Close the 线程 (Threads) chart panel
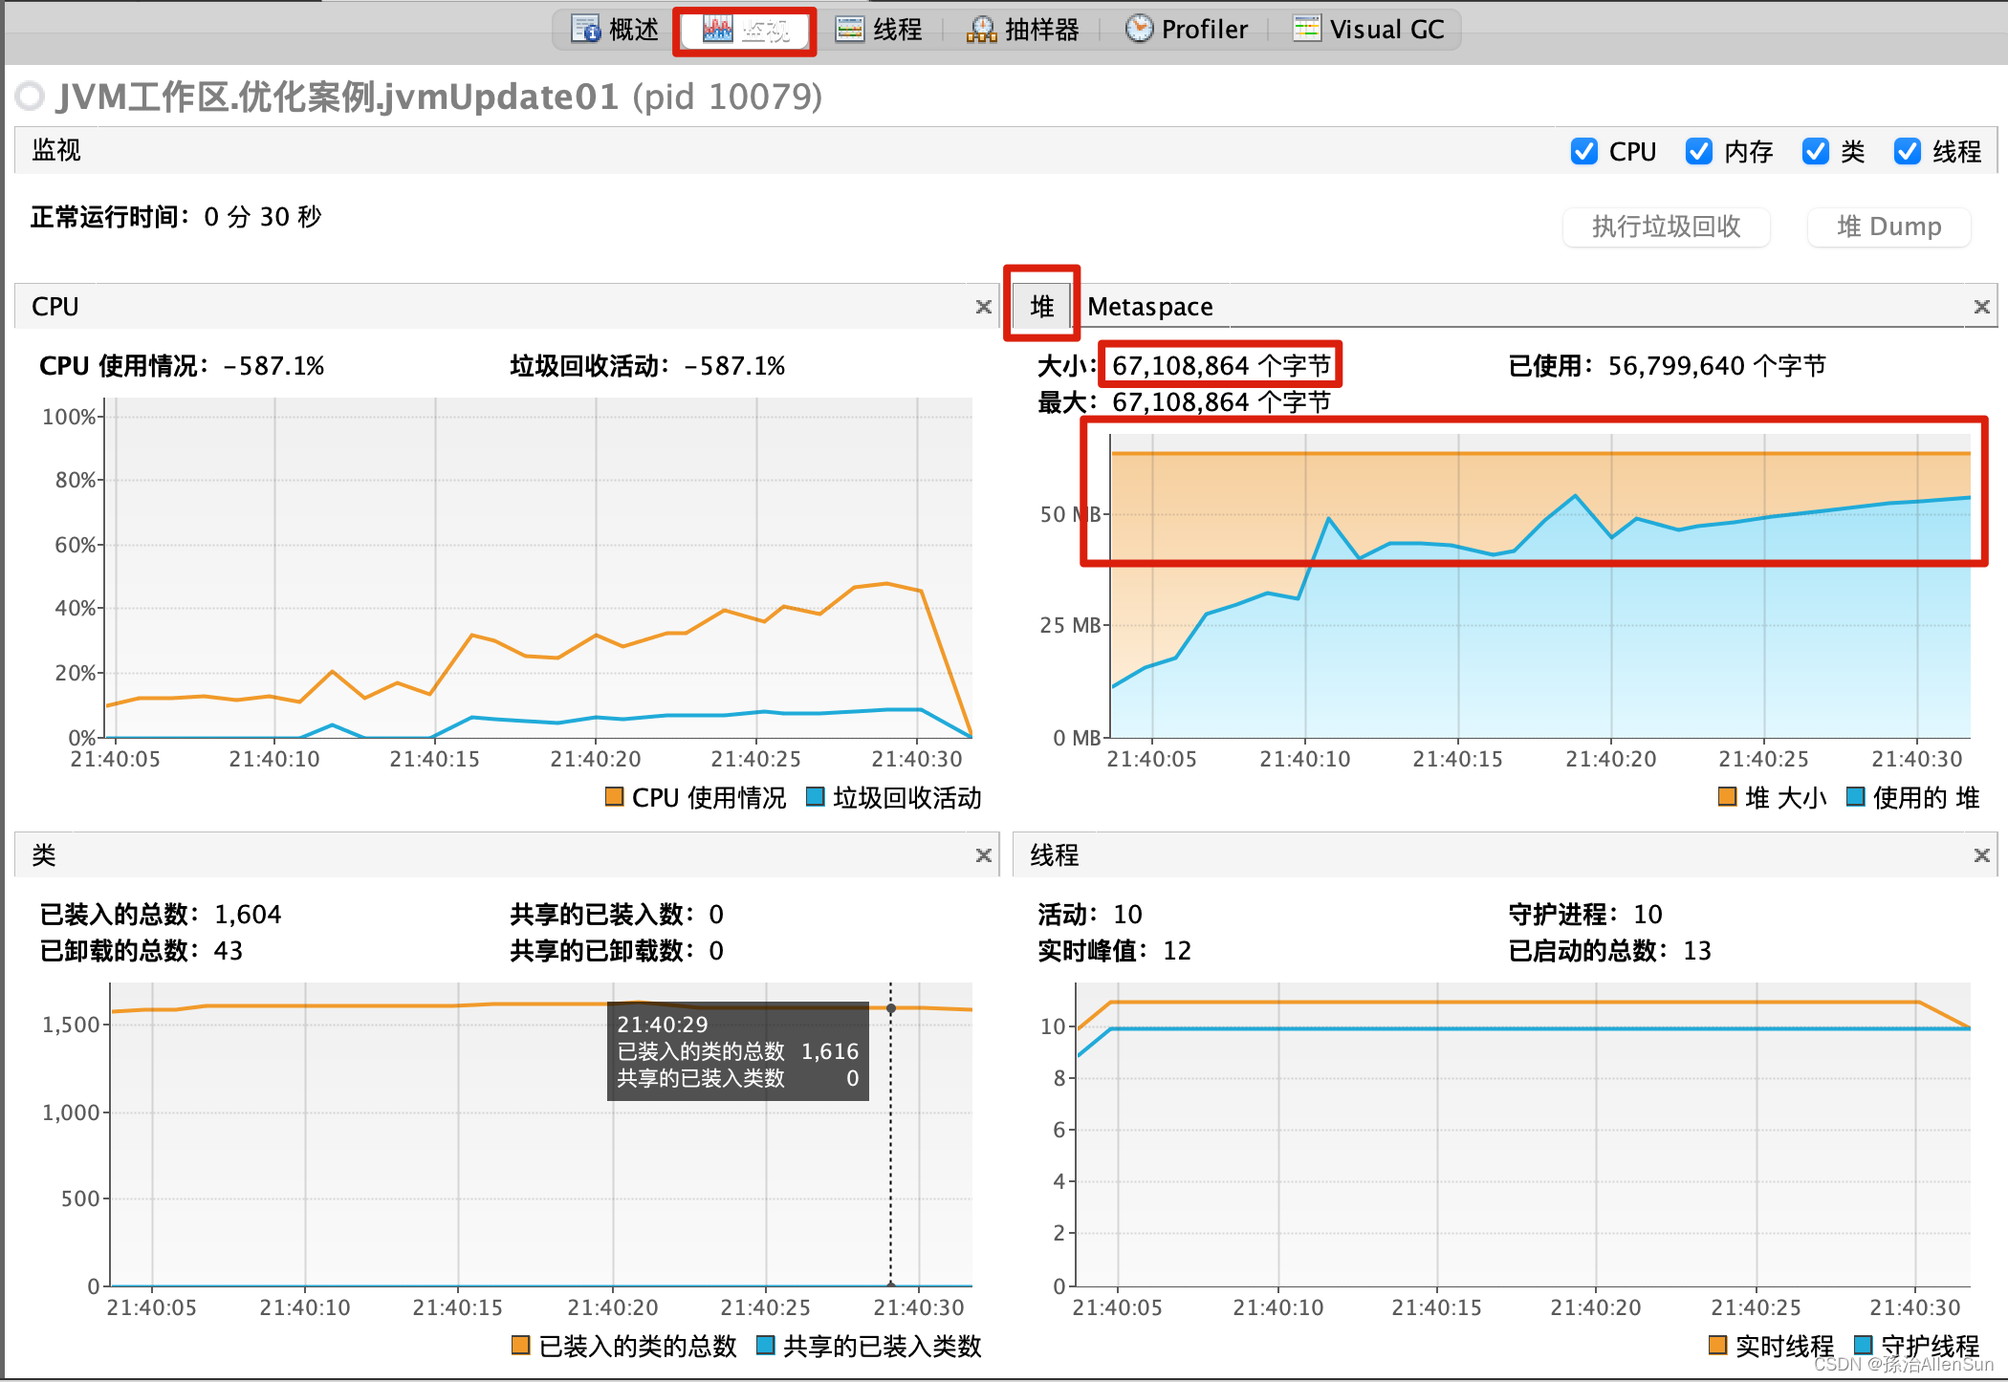 (x=1981, y=855)
